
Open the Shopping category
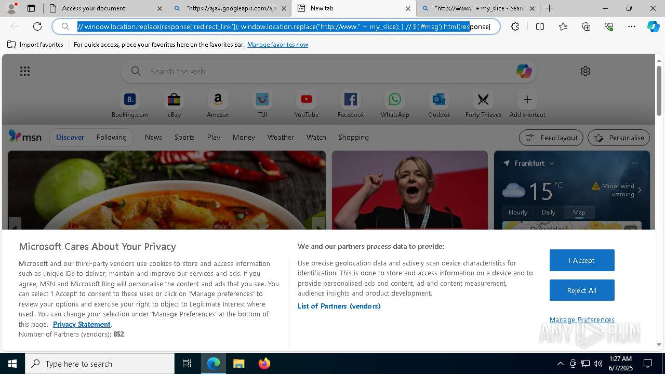pos(353,137)
